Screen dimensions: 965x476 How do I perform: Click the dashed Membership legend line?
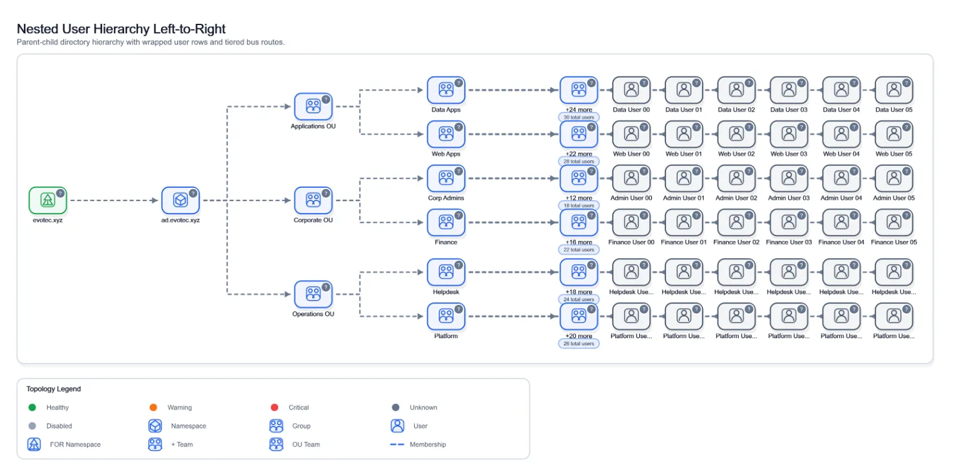397,445
